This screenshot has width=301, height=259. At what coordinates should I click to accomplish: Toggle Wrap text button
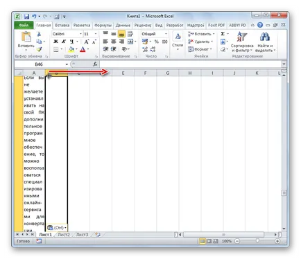(x=130, y=34)
